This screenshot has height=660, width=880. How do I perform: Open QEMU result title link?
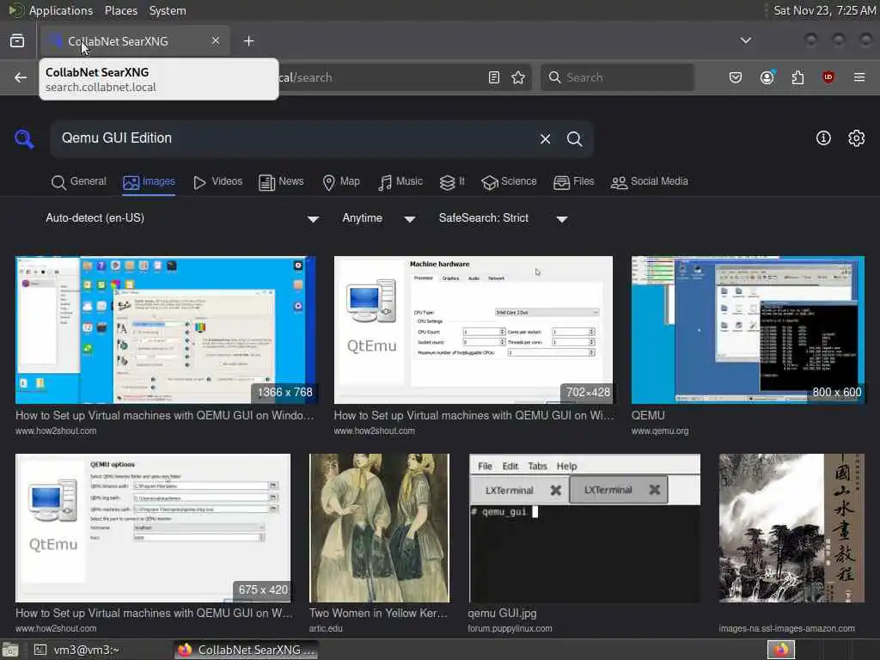(x=648, y=416)
